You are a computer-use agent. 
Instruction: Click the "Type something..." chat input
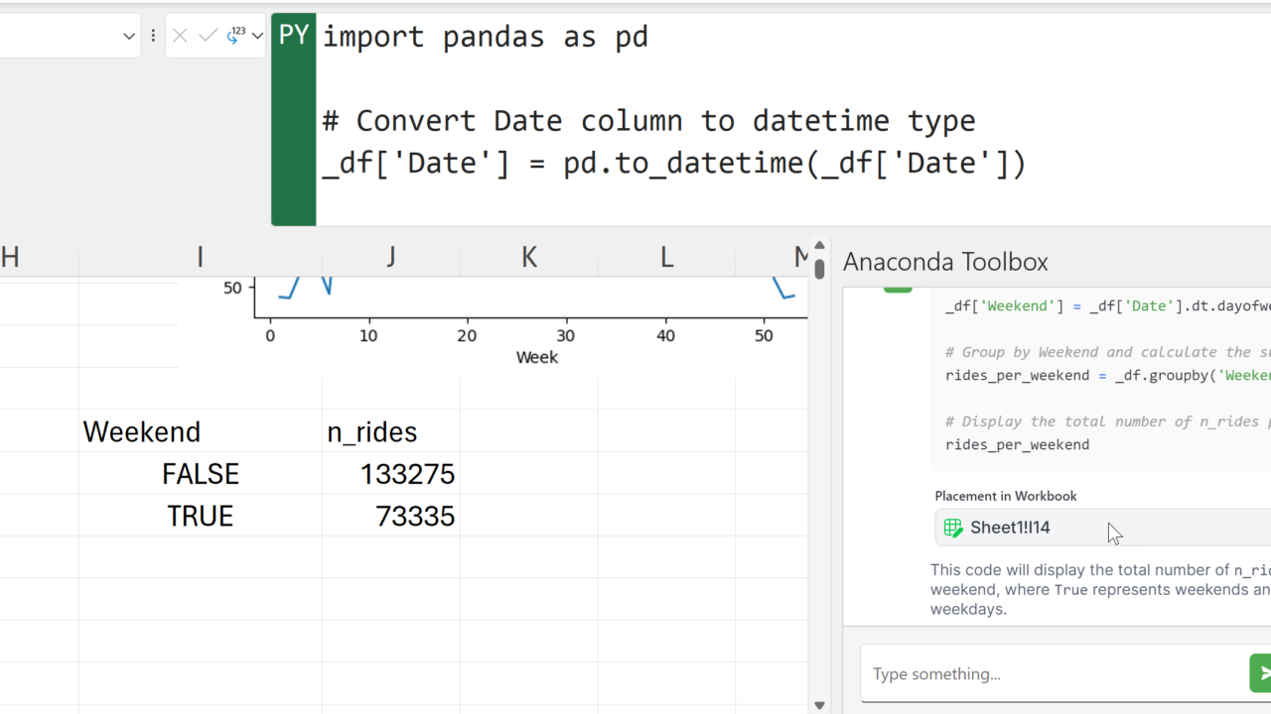[1053, 674]
